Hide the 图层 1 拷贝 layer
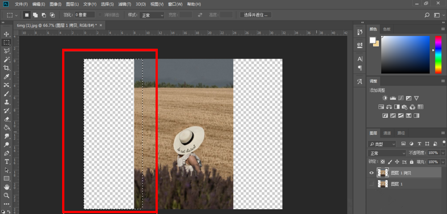The image size is (447, 214). (372, 172)
